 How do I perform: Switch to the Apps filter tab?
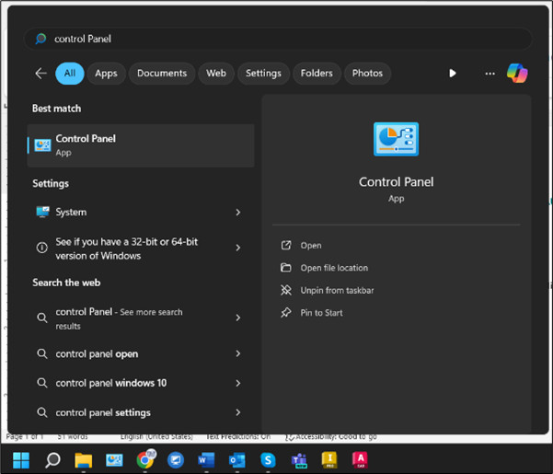tap(106, 74)
